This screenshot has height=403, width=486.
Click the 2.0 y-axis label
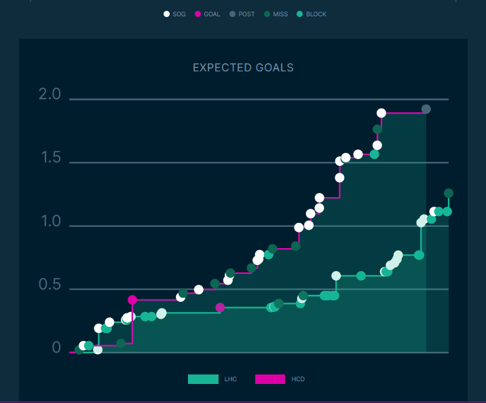pyautogui.click(x=50, y=94)
